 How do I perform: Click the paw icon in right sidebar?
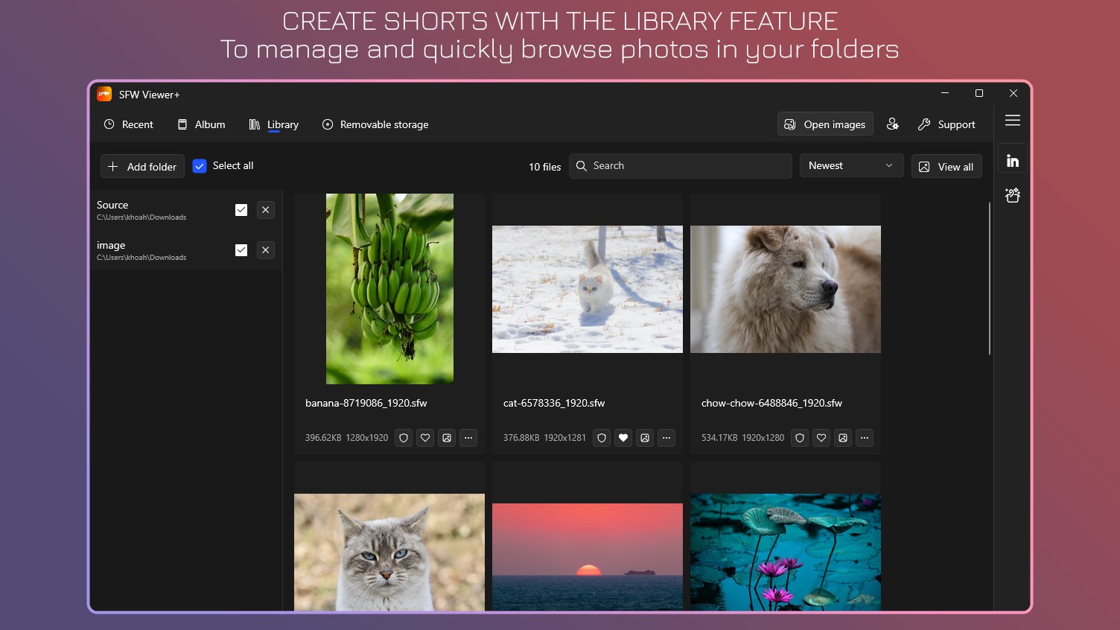click(x=1012, y=195)
